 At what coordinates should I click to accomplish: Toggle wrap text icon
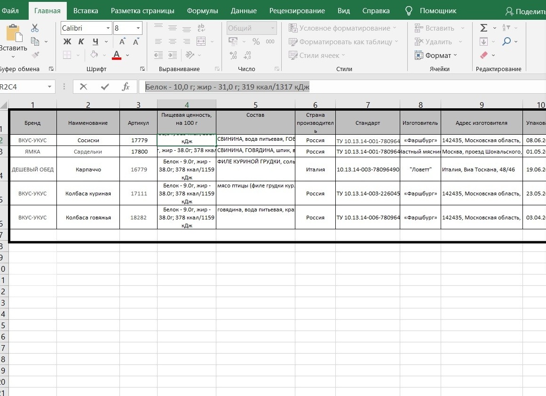coord(201,28)
